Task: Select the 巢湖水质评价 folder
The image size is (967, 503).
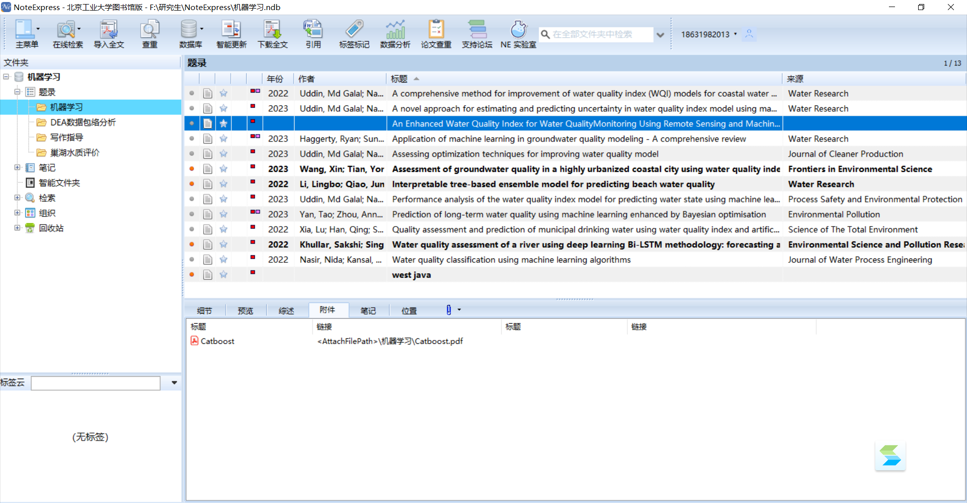Action: (x=75, y=153)
